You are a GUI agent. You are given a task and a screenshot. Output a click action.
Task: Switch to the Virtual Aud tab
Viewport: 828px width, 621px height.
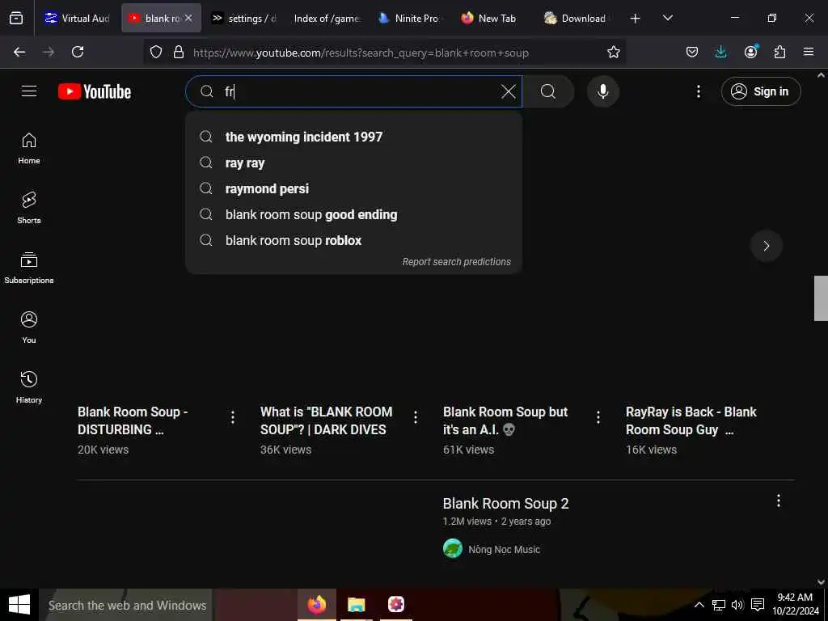78,19
